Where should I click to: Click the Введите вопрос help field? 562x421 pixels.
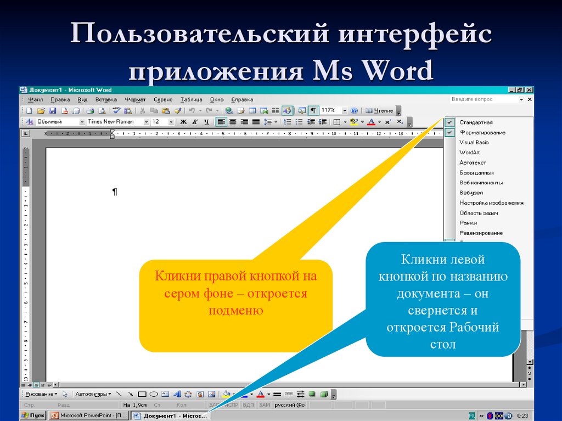point(484,99)
